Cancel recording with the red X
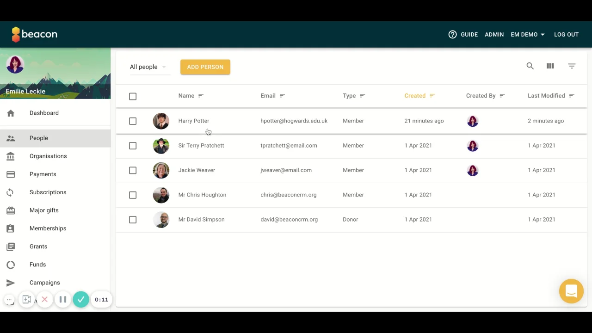The width and height of the screenshot is (592, 333). [x=45, y=300]
